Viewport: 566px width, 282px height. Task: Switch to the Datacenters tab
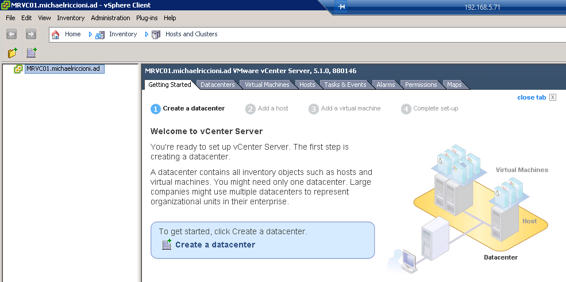218,85
